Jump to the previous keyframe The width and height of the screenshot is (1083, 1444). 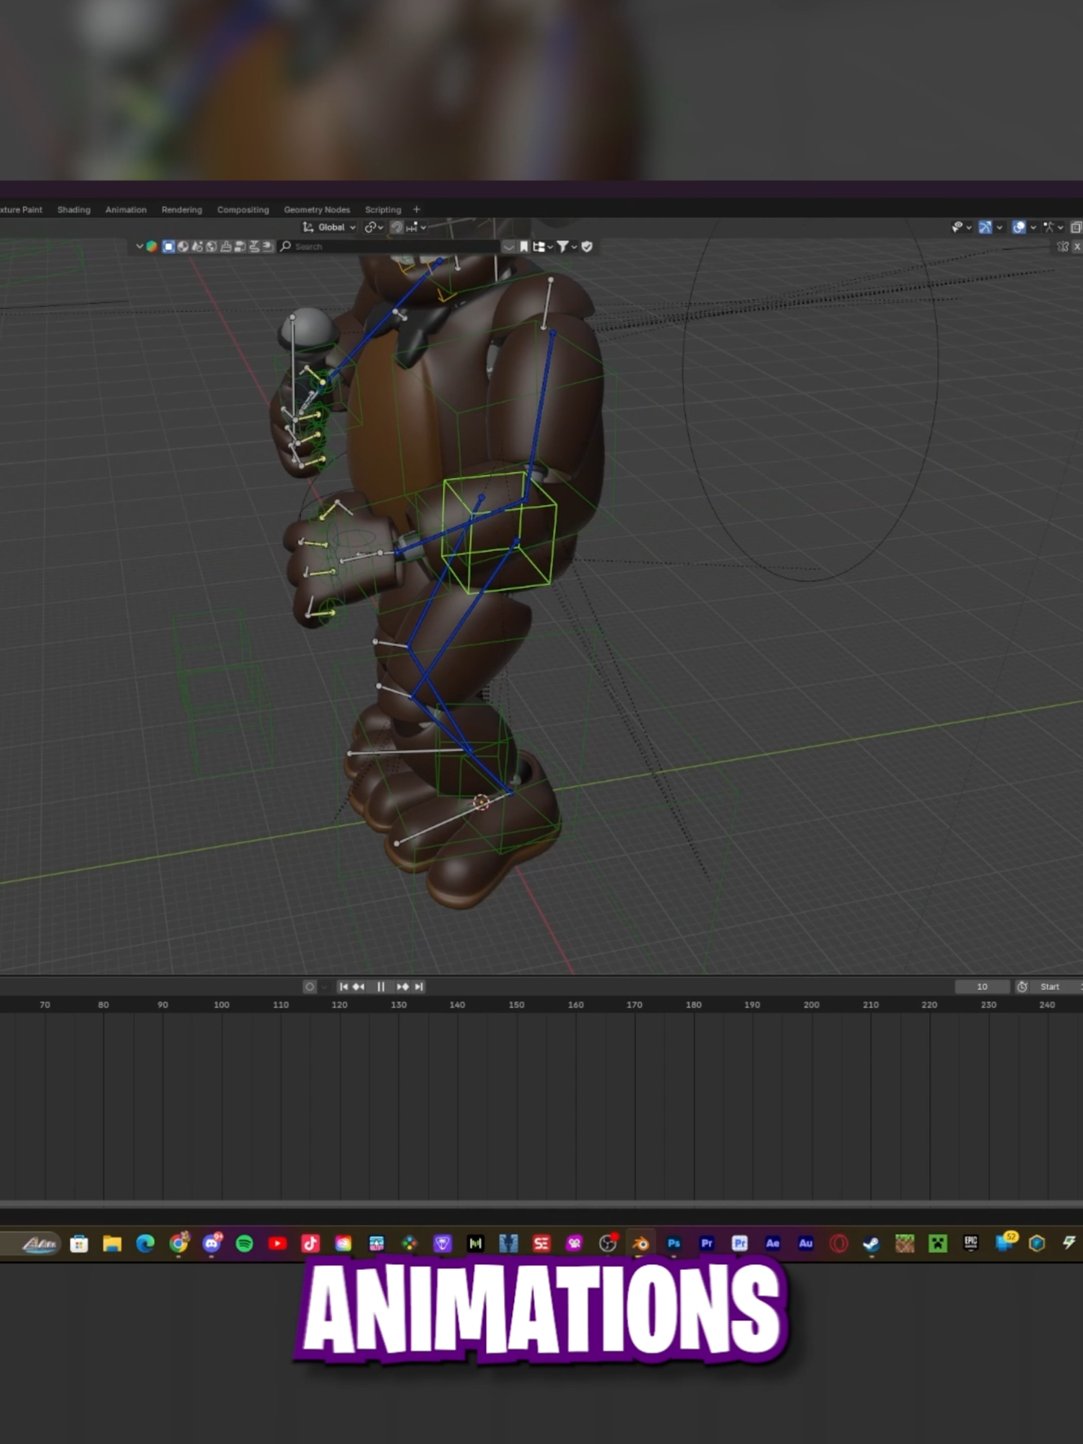(359, 986)
